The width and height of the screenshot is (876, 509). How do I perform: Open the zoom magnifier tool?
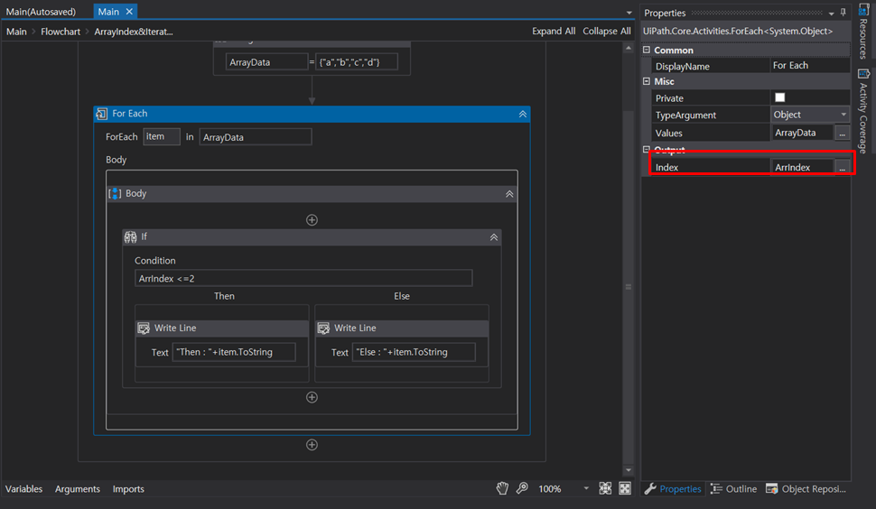522,488
